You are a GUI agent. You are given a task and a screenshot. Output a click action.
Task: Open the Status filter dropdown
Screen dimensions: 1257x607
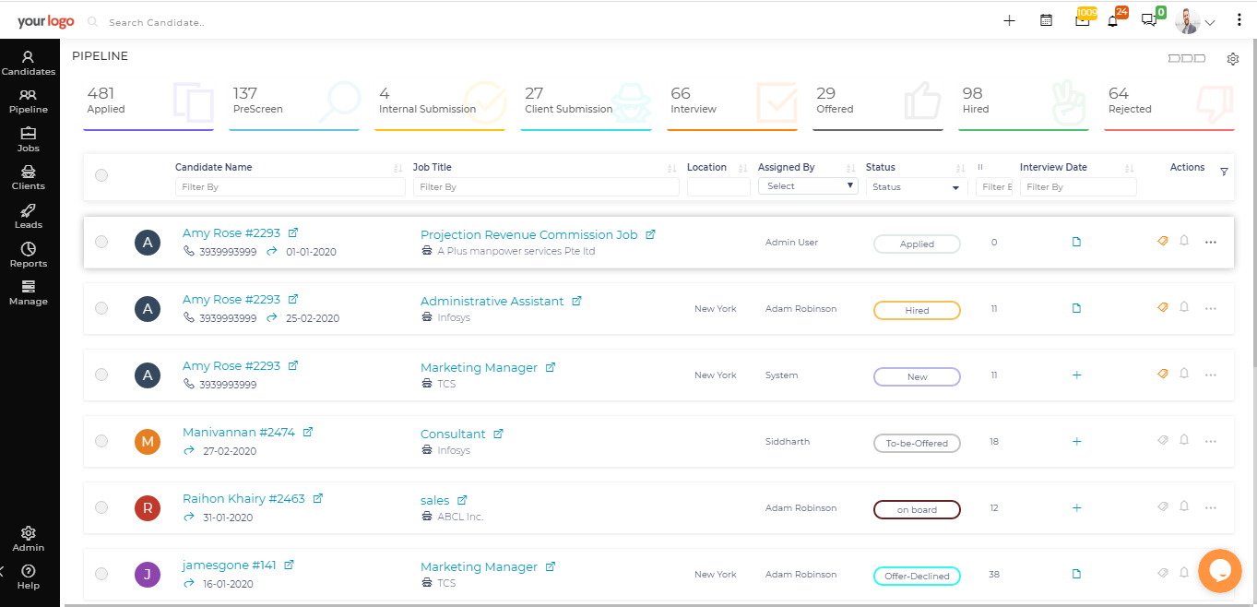point(916,186)
